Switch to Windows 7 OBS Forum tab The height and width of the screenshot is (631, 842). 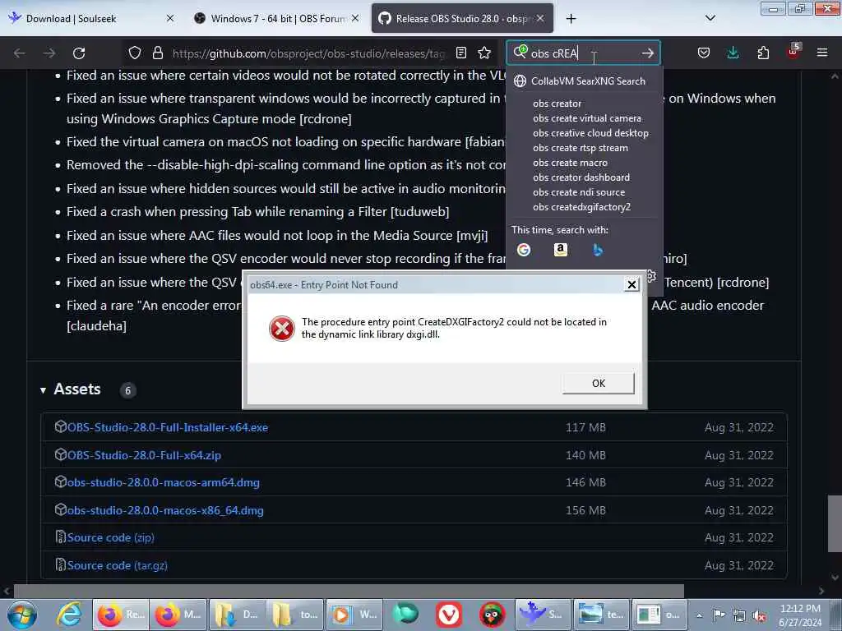coord(278,19)
